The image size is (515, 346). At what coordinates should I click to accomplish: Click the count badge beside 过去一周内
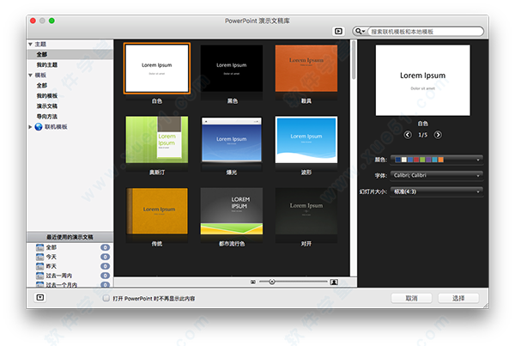pos(105,276)
